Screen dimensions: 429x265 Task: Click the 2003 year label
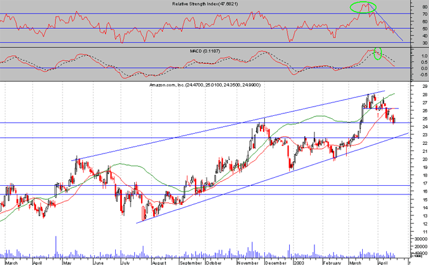pyautogui.click(x=298, y=263)
